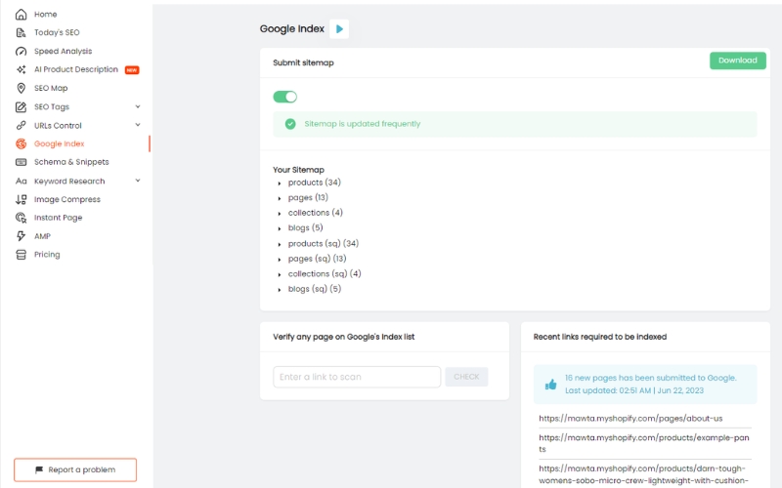Expand Keyword Research submenu chevron
The image size is (782, 488).
click(138, 181)
